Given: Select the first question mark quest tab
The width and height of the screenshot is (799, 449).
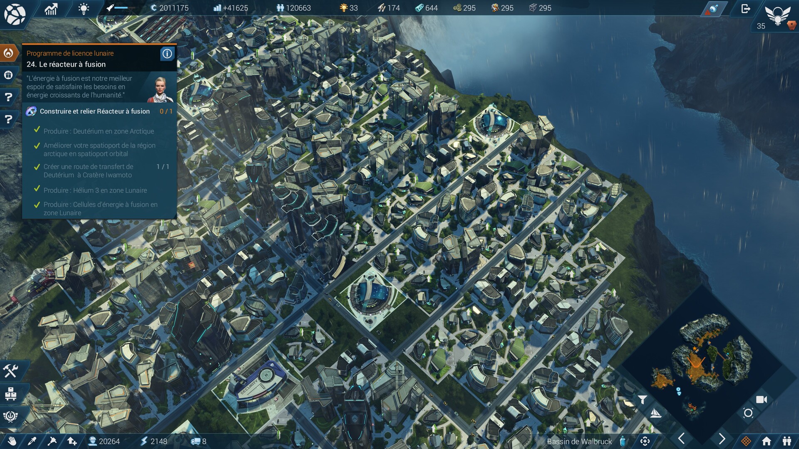Looking at the screenshot, I should pos(8,97).
